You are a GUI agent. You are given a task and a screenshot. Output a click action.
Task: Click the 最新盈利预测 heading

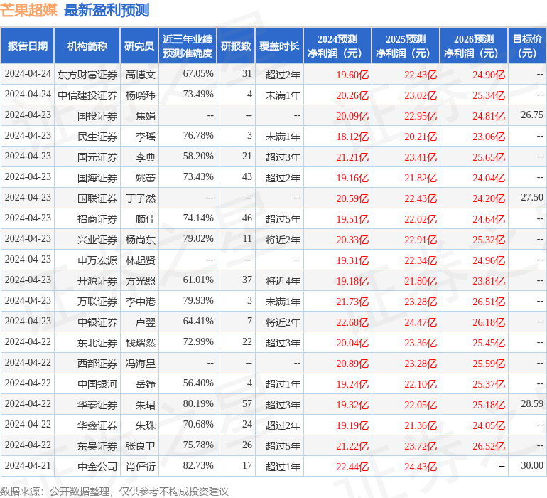coord(107,10)
